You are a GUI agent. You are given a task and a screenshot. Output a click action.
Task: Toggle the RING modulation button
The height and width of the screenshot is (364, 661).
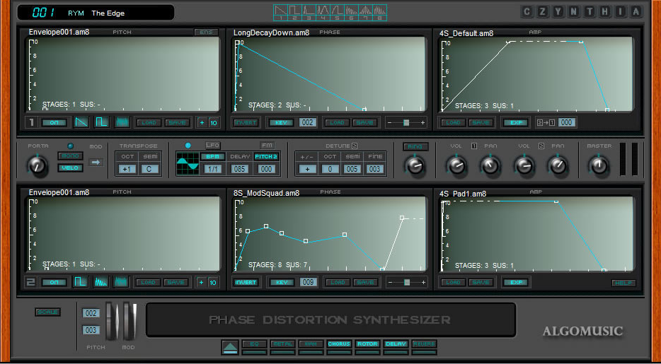pos(415,146)
